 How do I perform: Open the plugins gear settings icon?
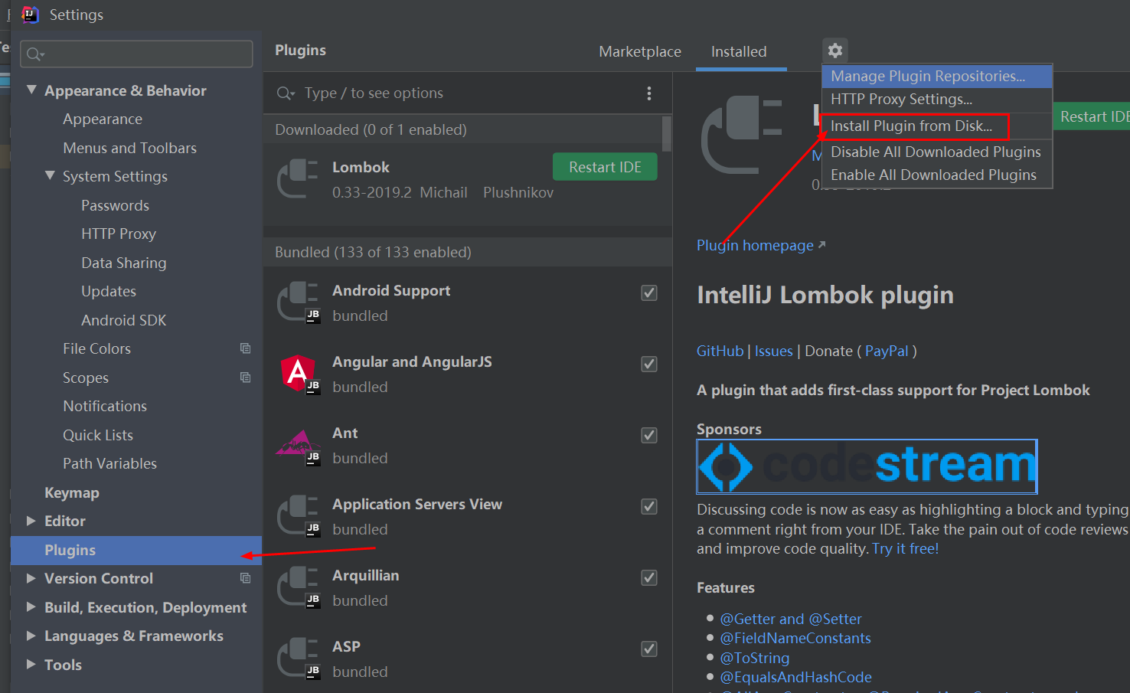pyautogui.click(x=835, y=51)
